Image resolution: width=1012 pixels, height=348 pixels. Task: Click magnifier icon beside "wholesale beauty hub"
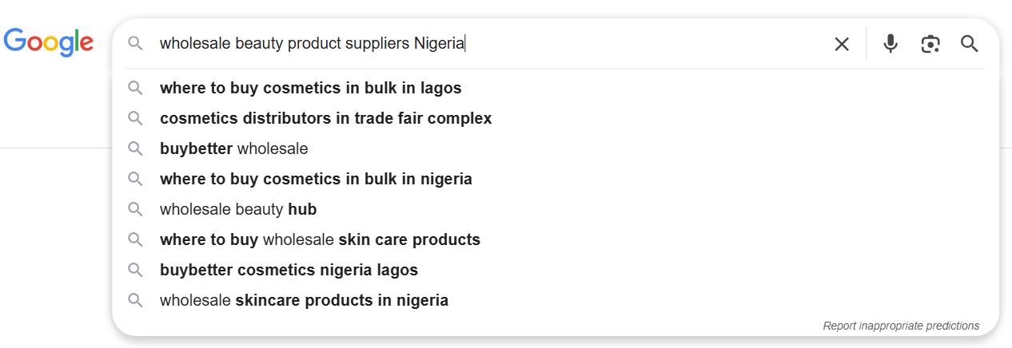(x=136, y=209)
